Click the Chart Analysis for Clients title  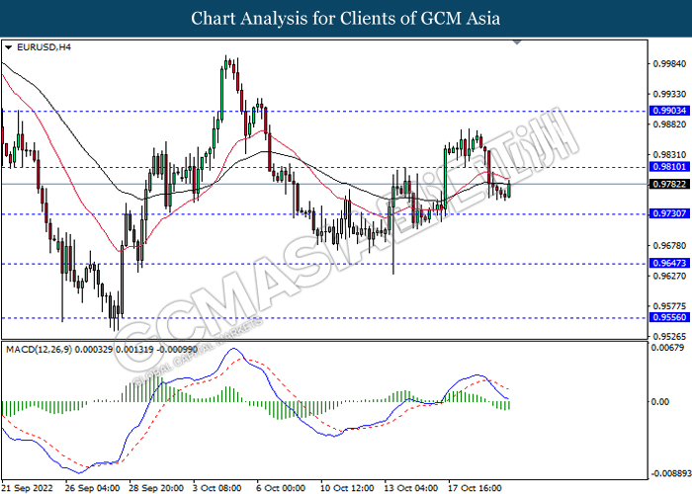click(x=346, y=19)
